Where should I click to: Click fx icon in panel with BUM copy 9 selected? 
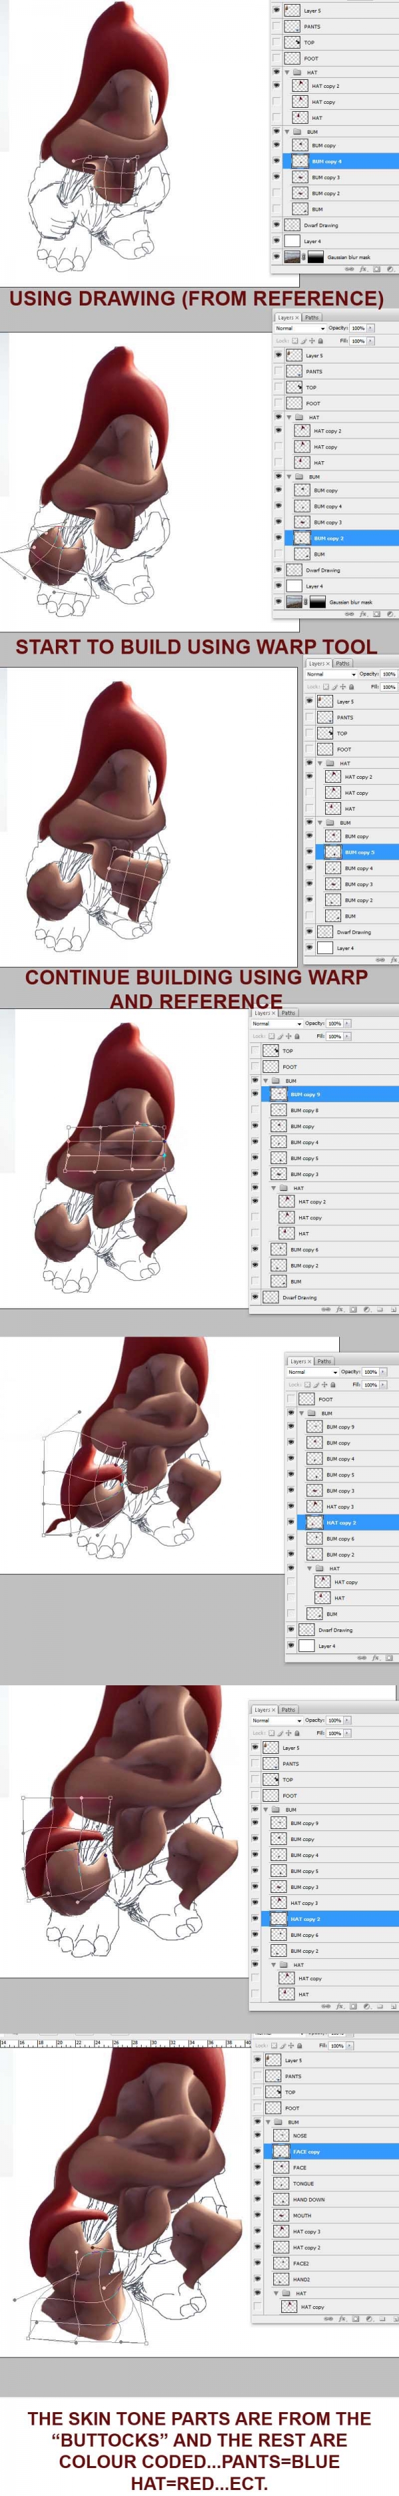[340, 1310]
